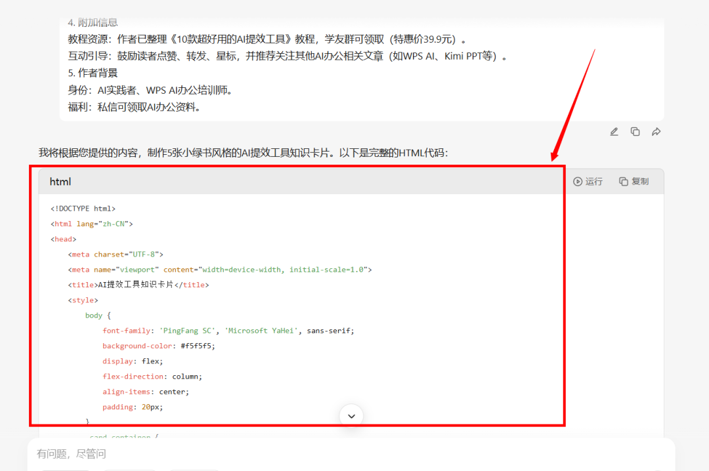Click the meta viewport code line
Viewport: 709px width, 471px height.
220,270
